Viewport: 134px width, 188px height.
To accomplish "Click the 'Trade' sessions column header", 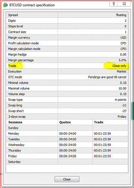I will tap(99, 122).
